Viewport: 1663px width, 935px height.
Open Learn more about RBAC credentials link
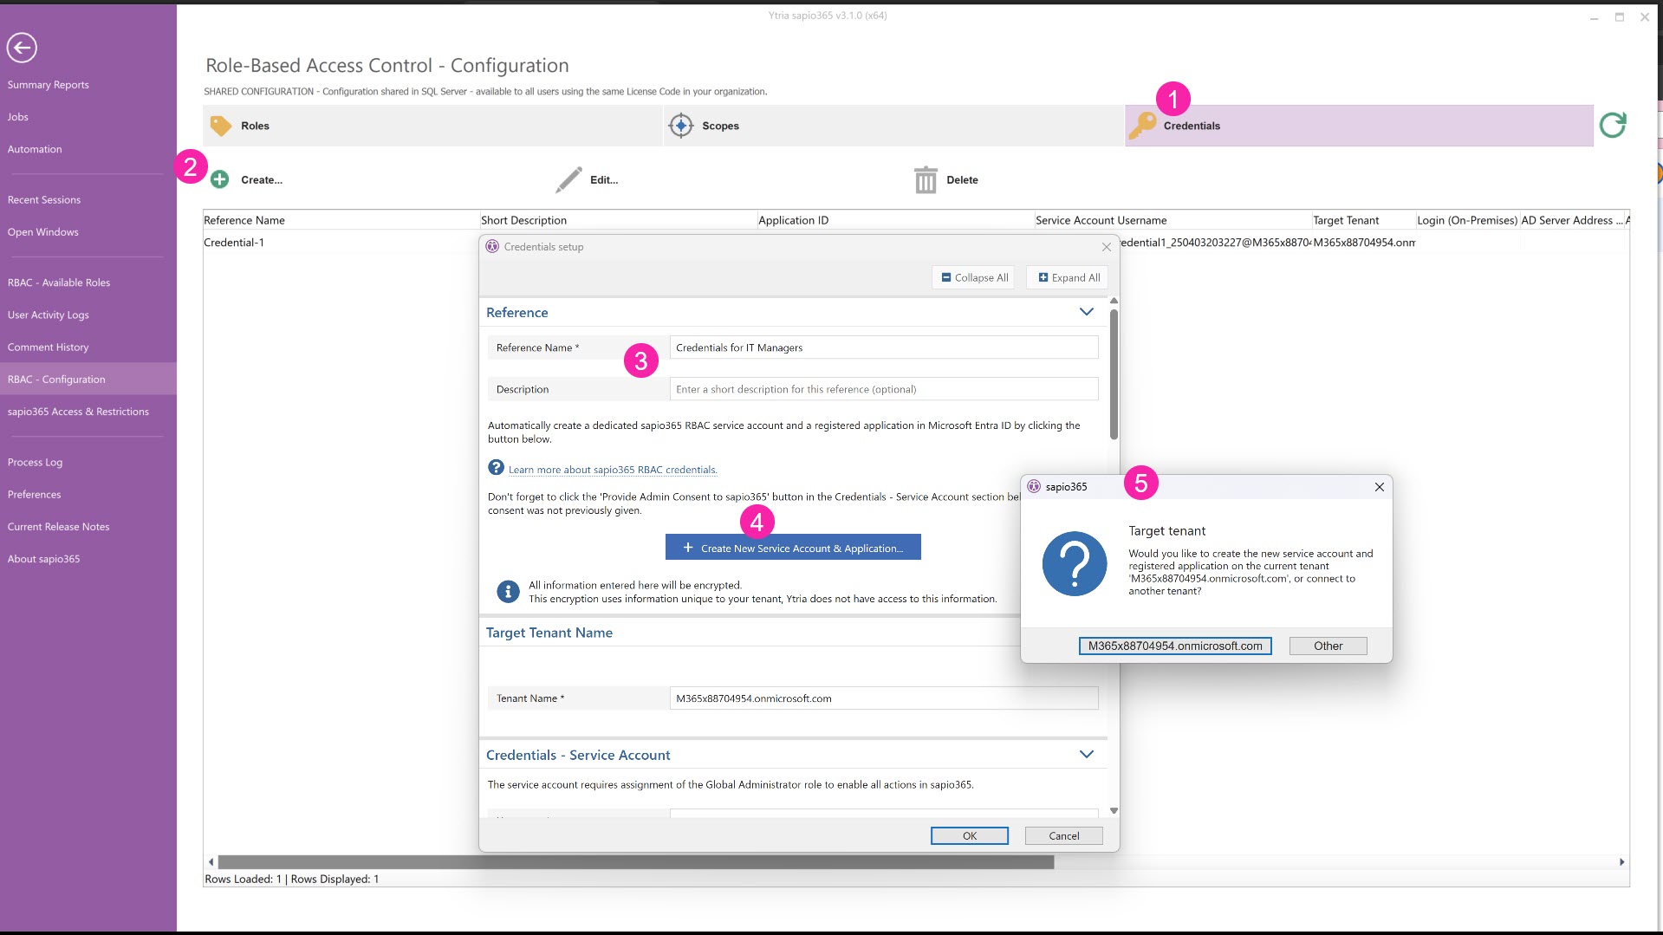(613, 470)
